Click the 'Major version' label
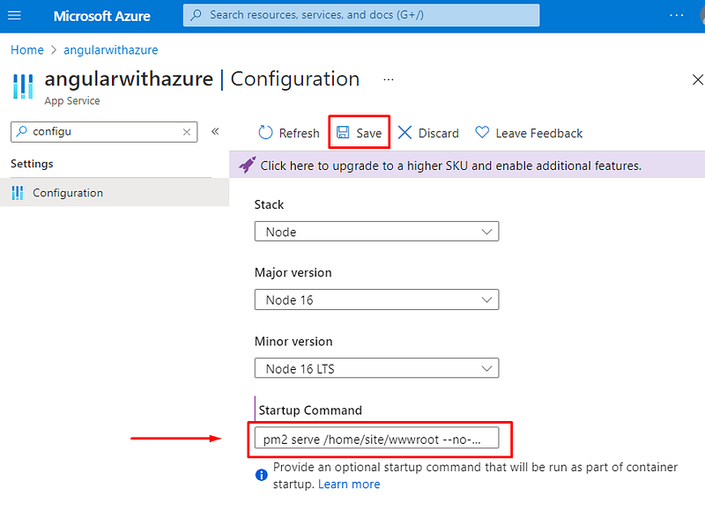This screenshot has width=705, height=510. [x=293, y=273]
